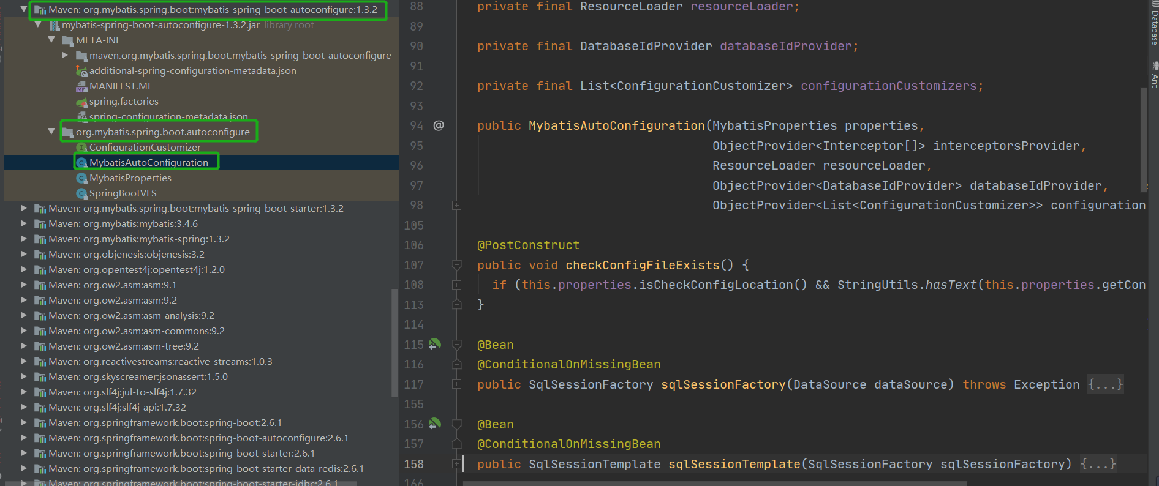Expand Maven: org.mybatis:mybatis-spring:1.3.2
1159x486 pixels.
click(23, 239)
